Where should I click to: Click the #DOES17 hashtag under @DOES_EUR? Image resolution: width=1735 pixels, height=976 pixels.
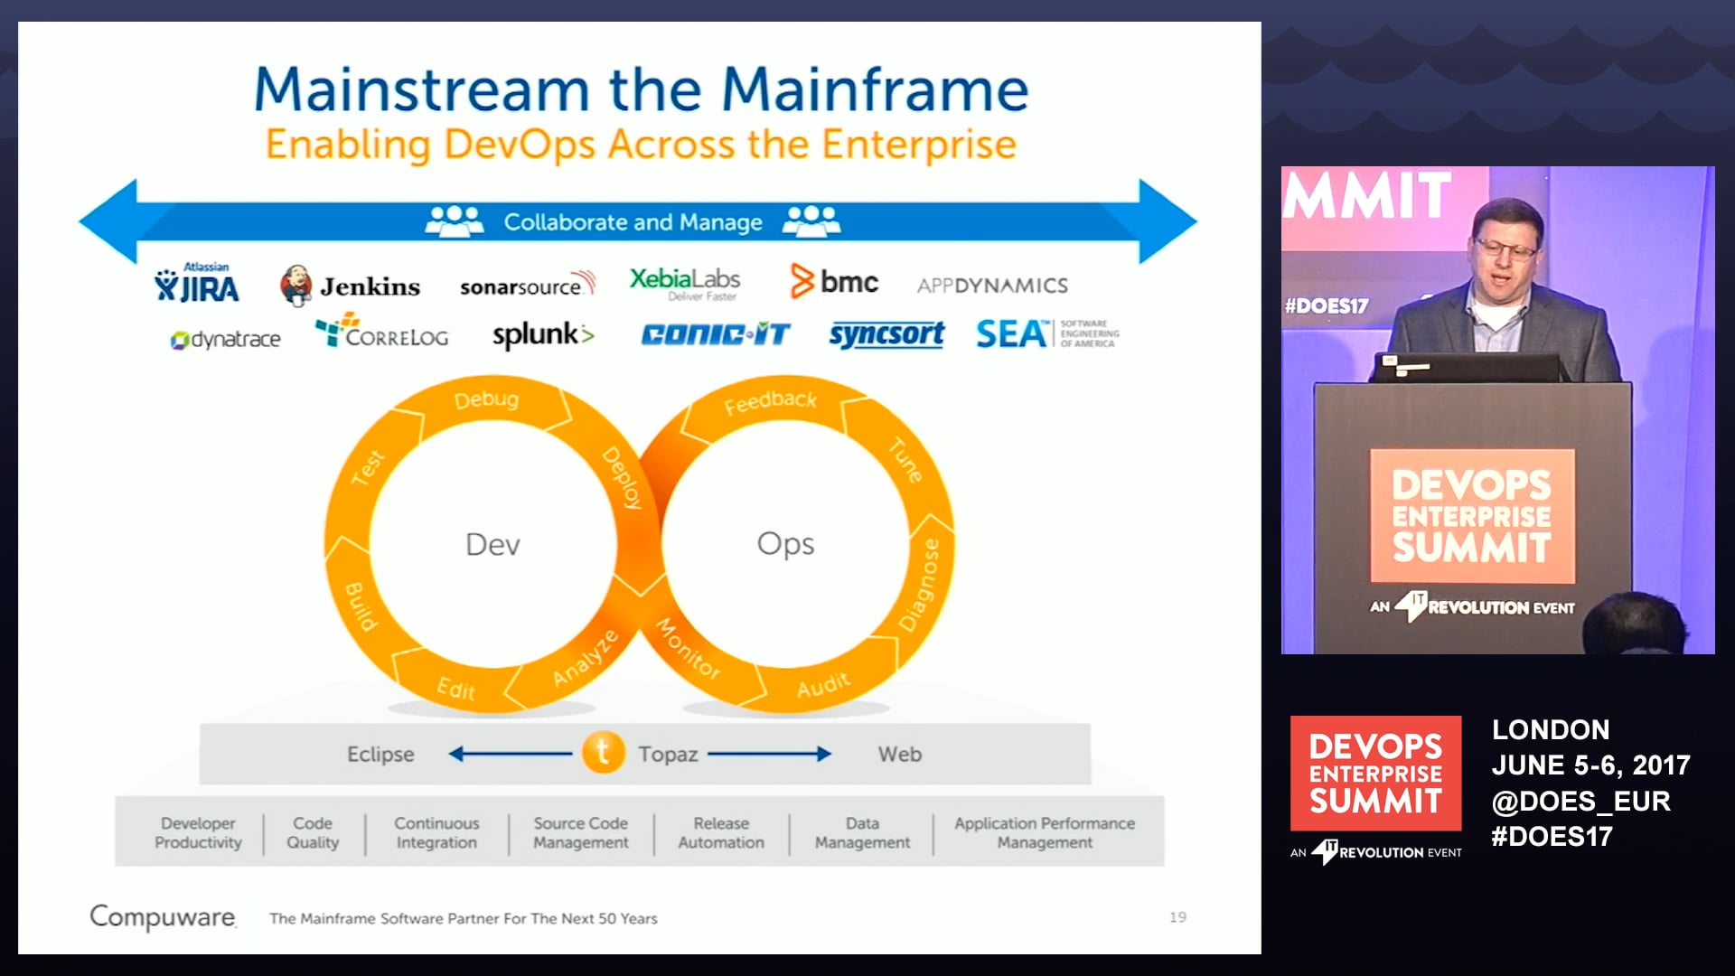tap(1552, 836)
